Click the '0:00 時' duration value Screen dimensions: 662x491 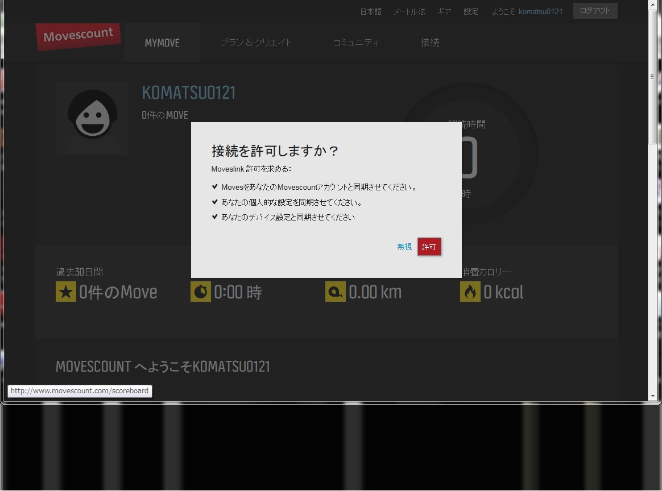(x=238, y=292)
